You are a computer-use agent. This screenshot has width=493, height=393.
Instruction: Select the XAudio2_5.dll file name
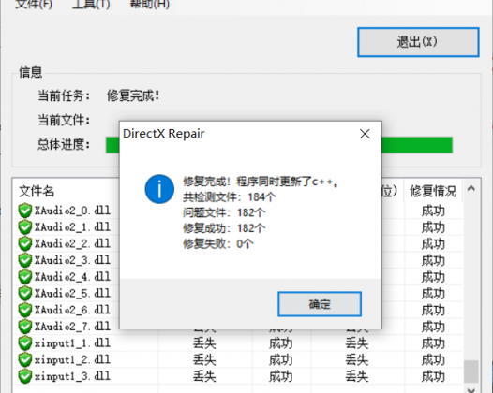pyautogui.click(x=72, y=294)
